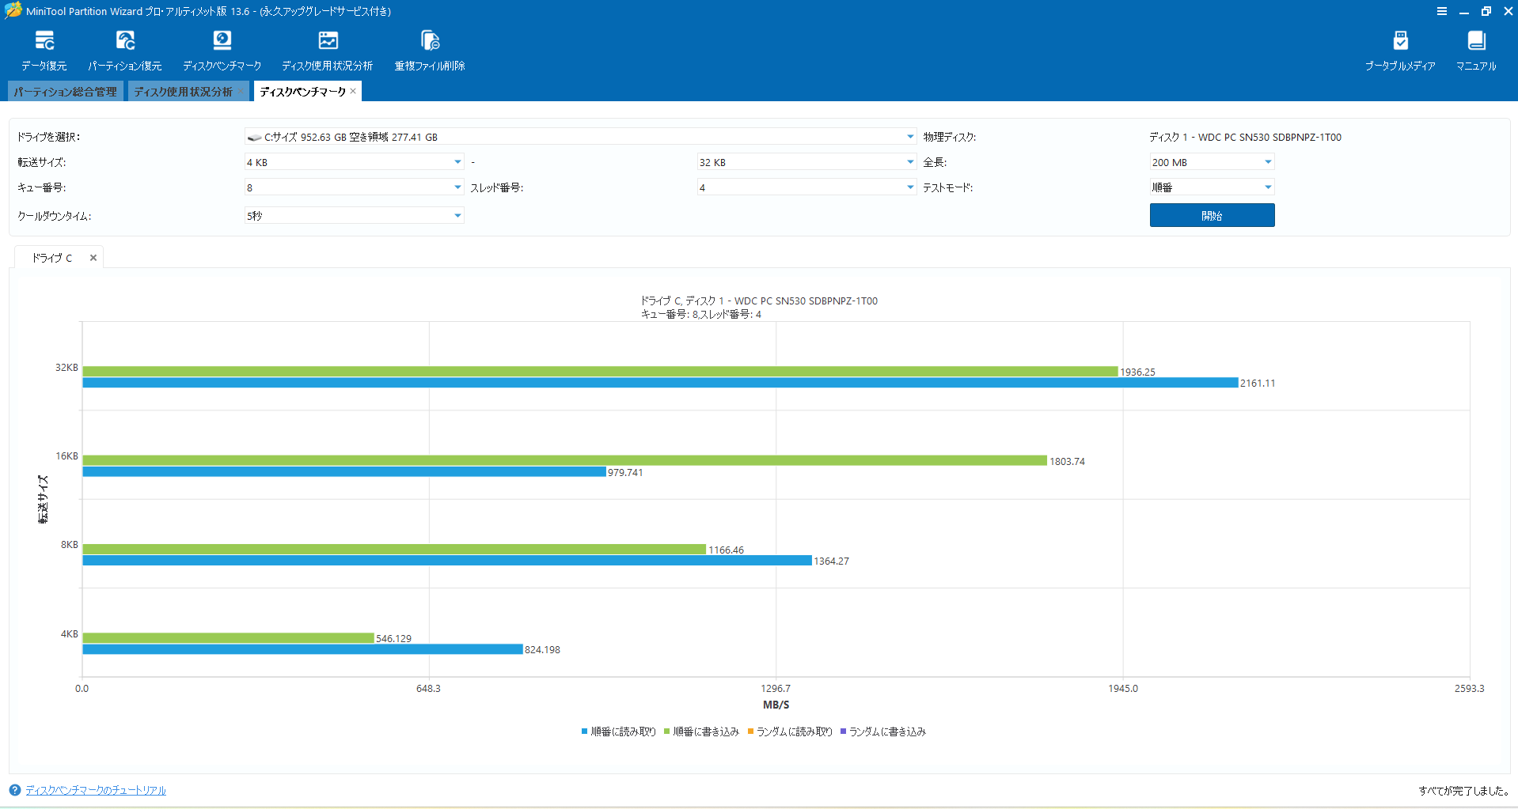Close the ドライブ C result tab

point(93,258)
